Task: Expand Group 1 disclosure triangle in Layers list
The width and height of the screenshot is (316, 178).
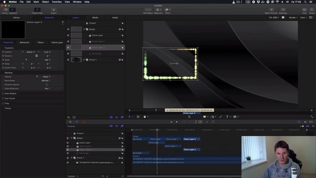Action: [84, 60]
